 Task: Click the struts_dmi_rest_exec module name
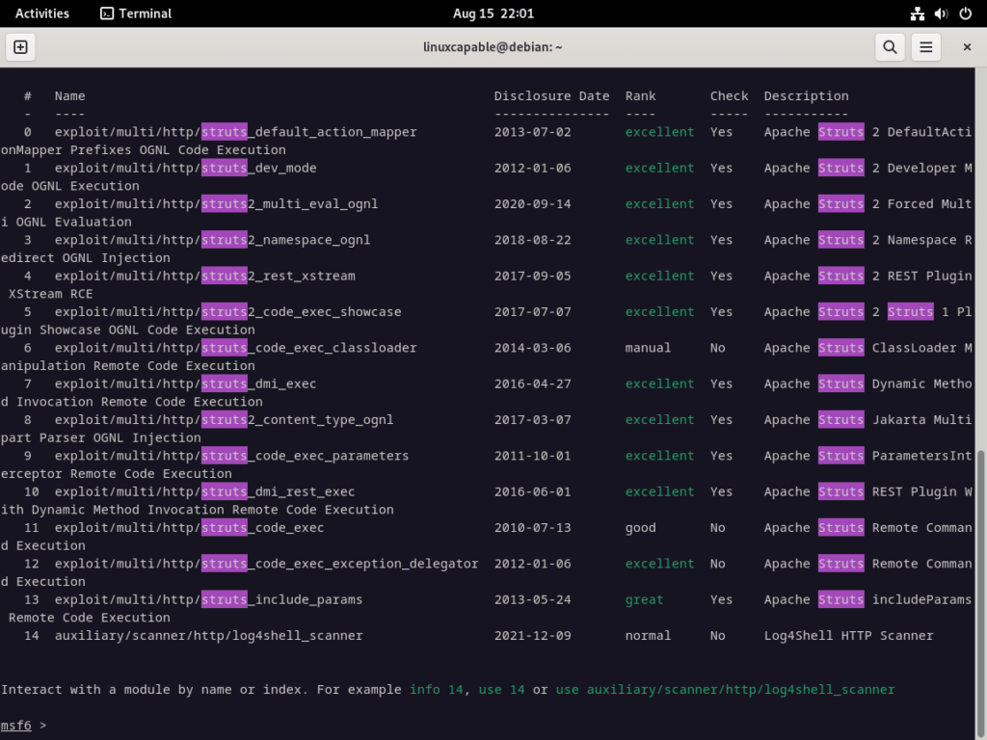tap(204, 490)
